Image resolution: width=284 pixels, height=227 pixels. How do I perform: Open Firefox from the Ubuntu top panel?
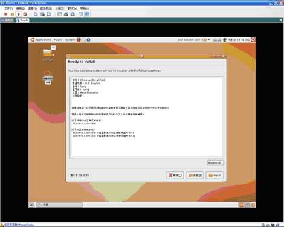click(79, 40)
